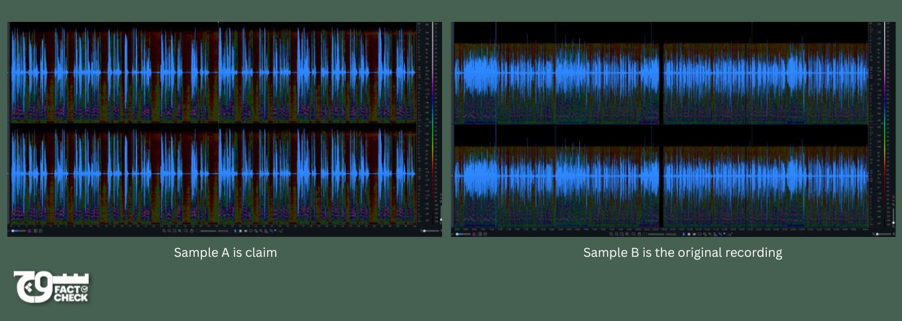This screenshot has height=321, width=902.
Task: Open the instant process mode dropdown, Sample A
Action: tap(223, 231)
